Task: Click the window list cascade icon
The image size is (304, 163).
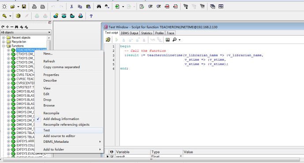Action: (x=212, y=7)
